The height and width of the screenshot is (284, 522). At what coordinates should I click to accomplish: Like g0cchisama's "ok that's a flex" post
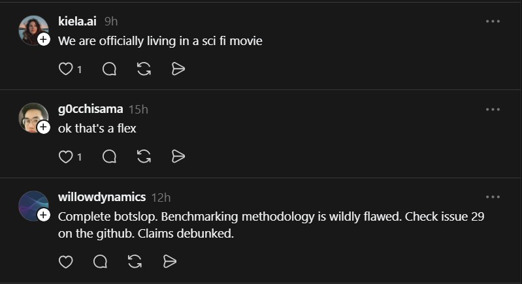point(65,157)
